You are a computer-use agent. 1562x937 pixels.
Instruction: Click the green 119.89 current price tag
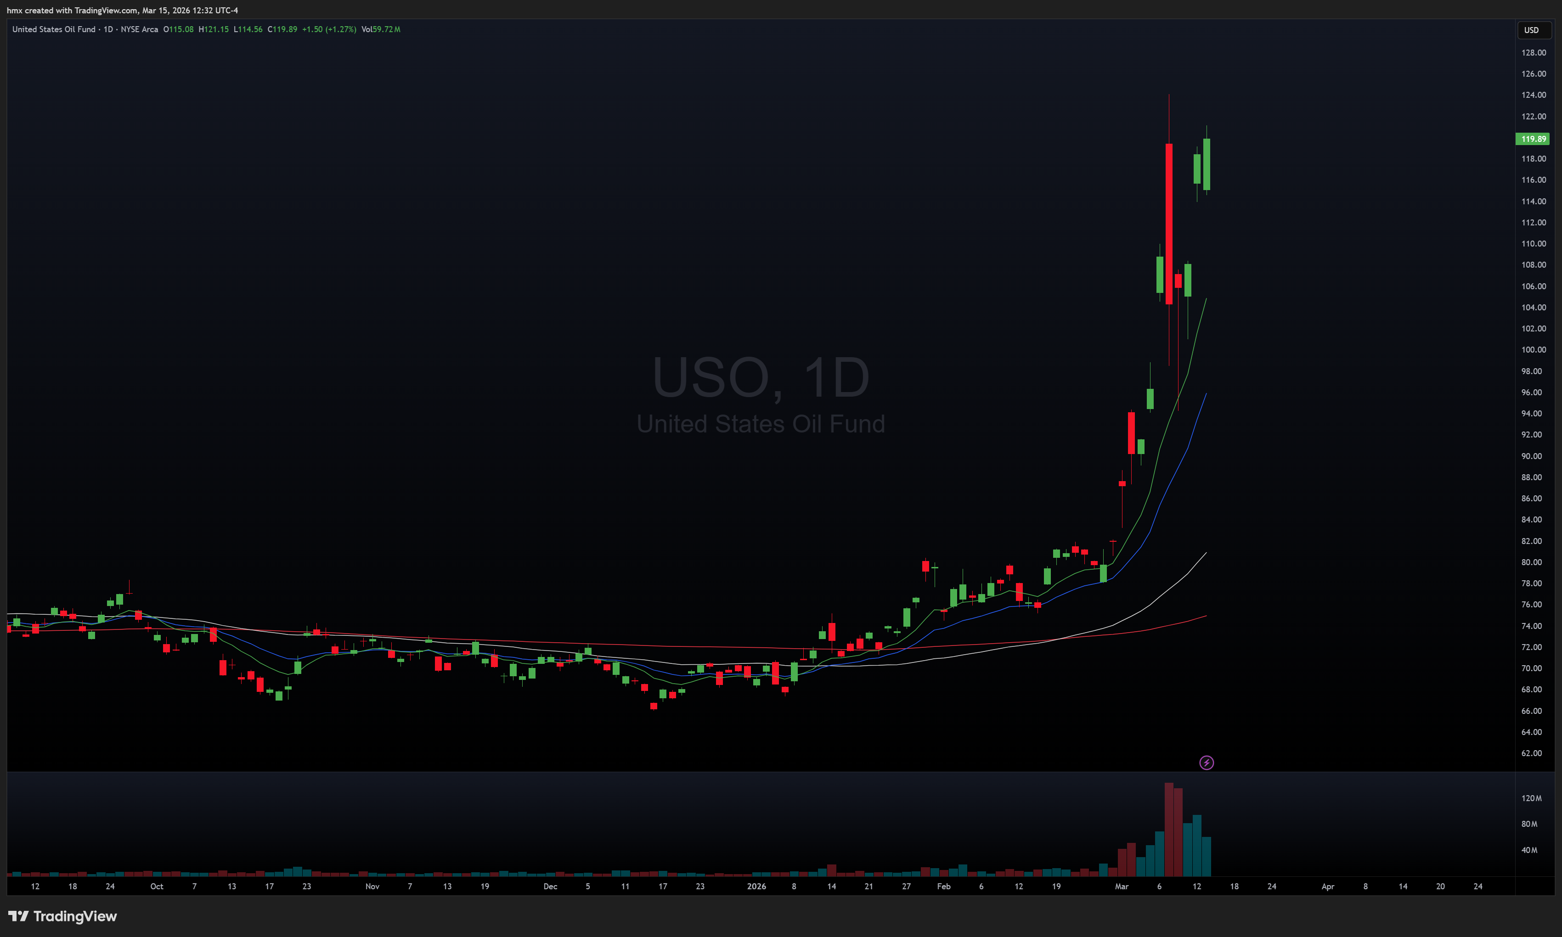pos(1532,139)
